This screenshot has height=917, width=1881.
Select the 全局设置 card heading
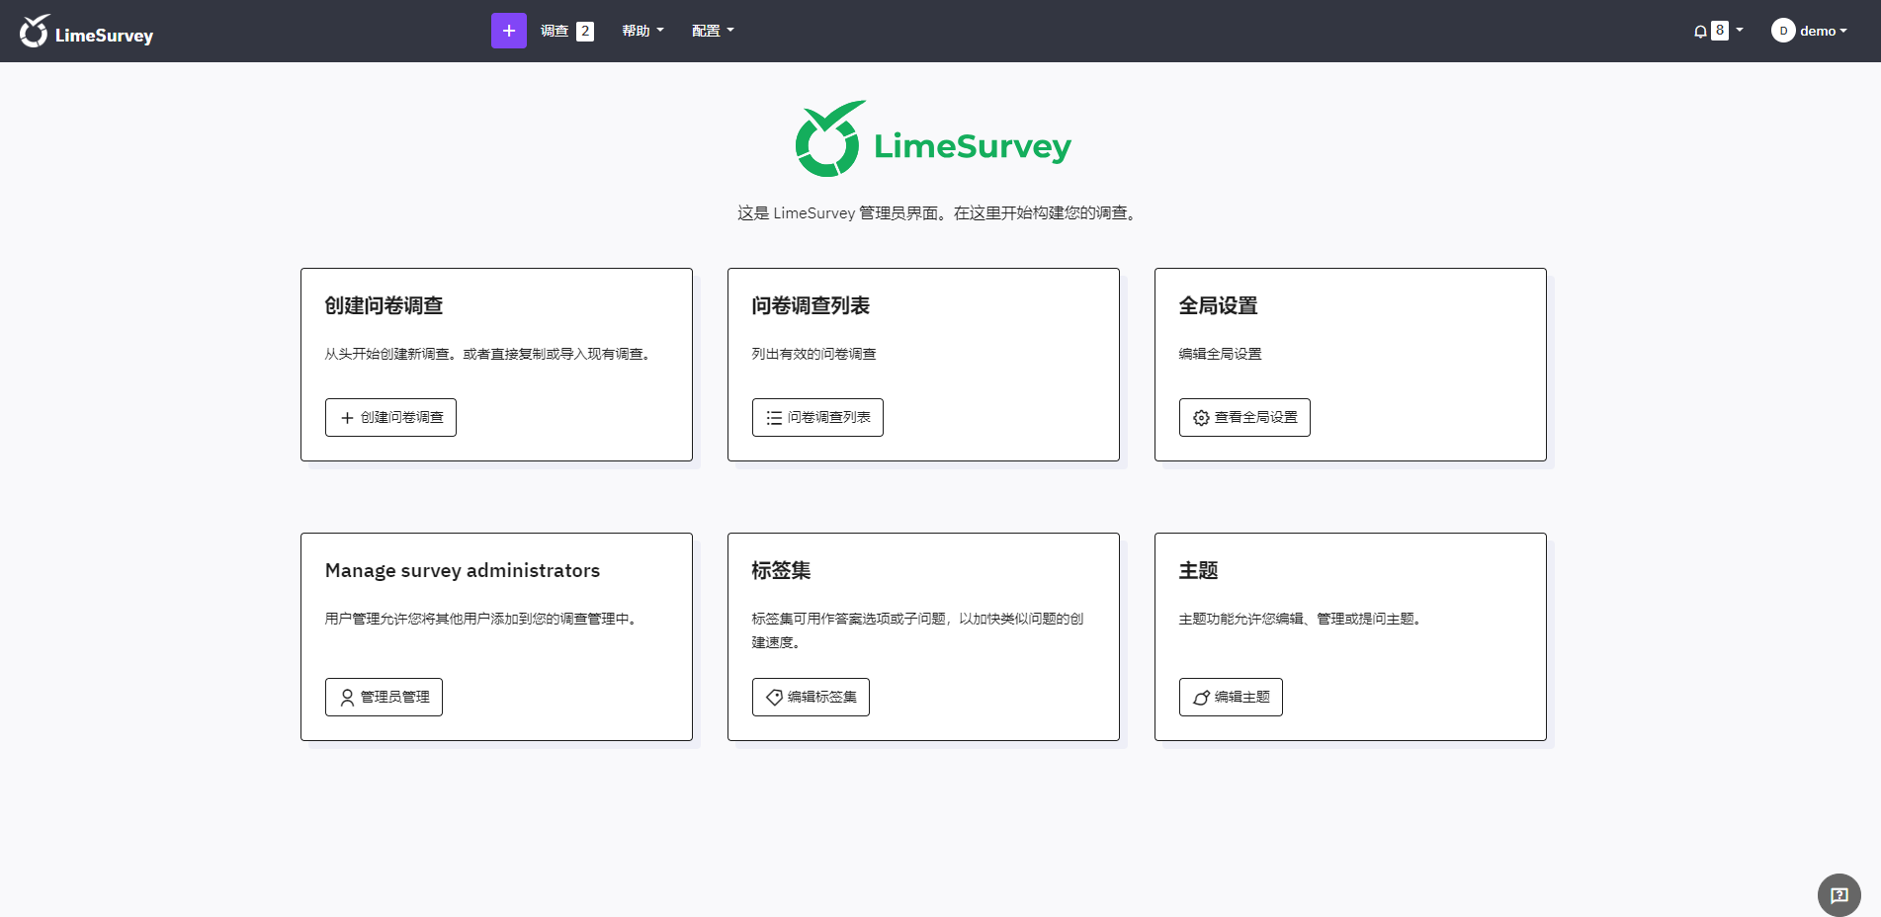tap(1218, 305)
